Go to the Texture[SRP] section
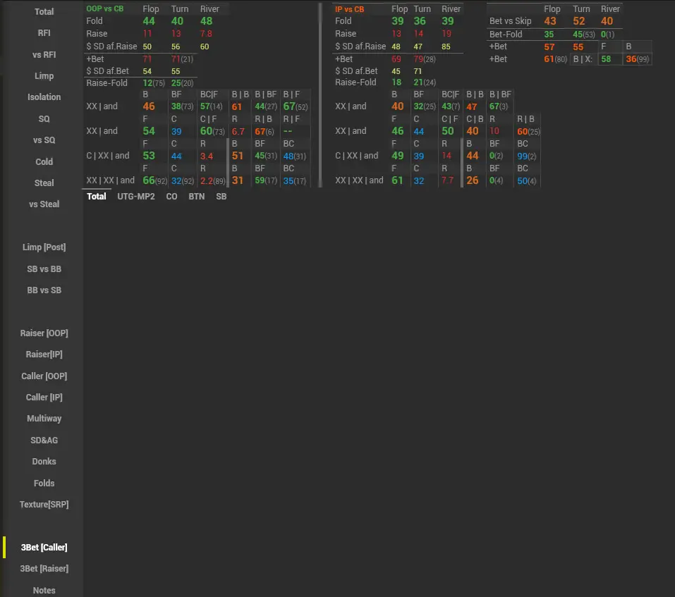This screenshot has height=597, width=675. coord(44,505)
